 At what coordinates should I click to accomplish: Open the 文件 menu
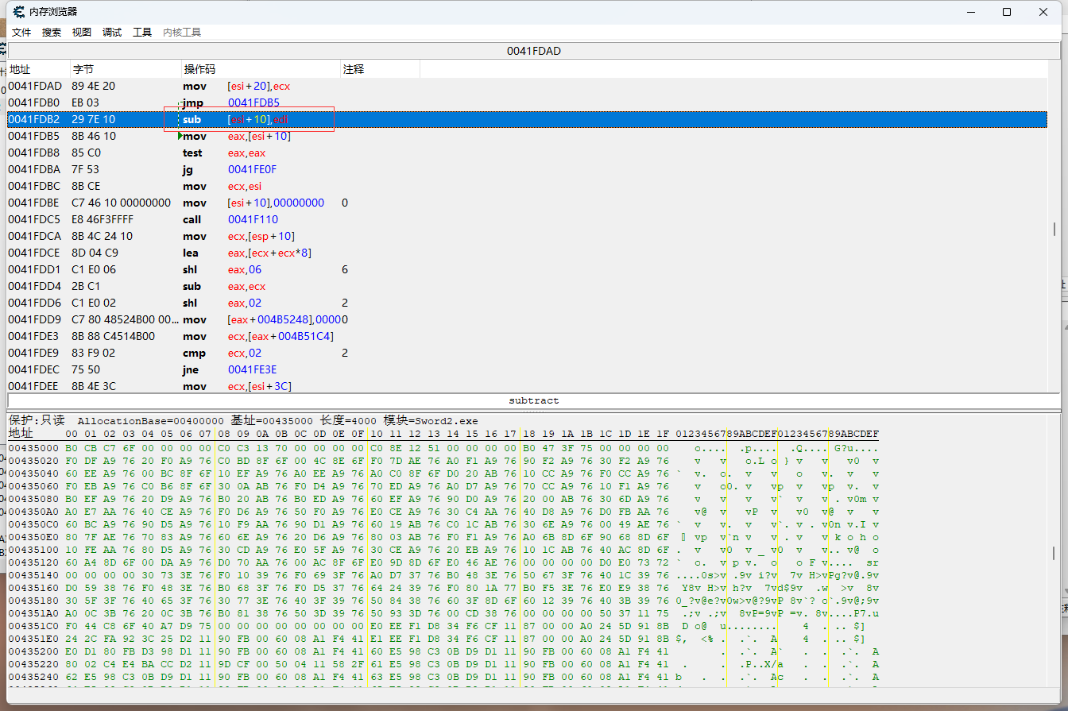pos(21,33)
